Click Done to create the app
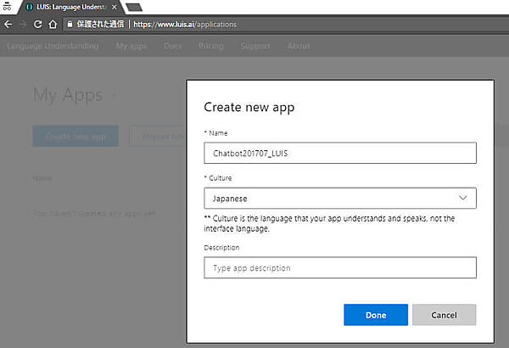 [x=375, y=315]
